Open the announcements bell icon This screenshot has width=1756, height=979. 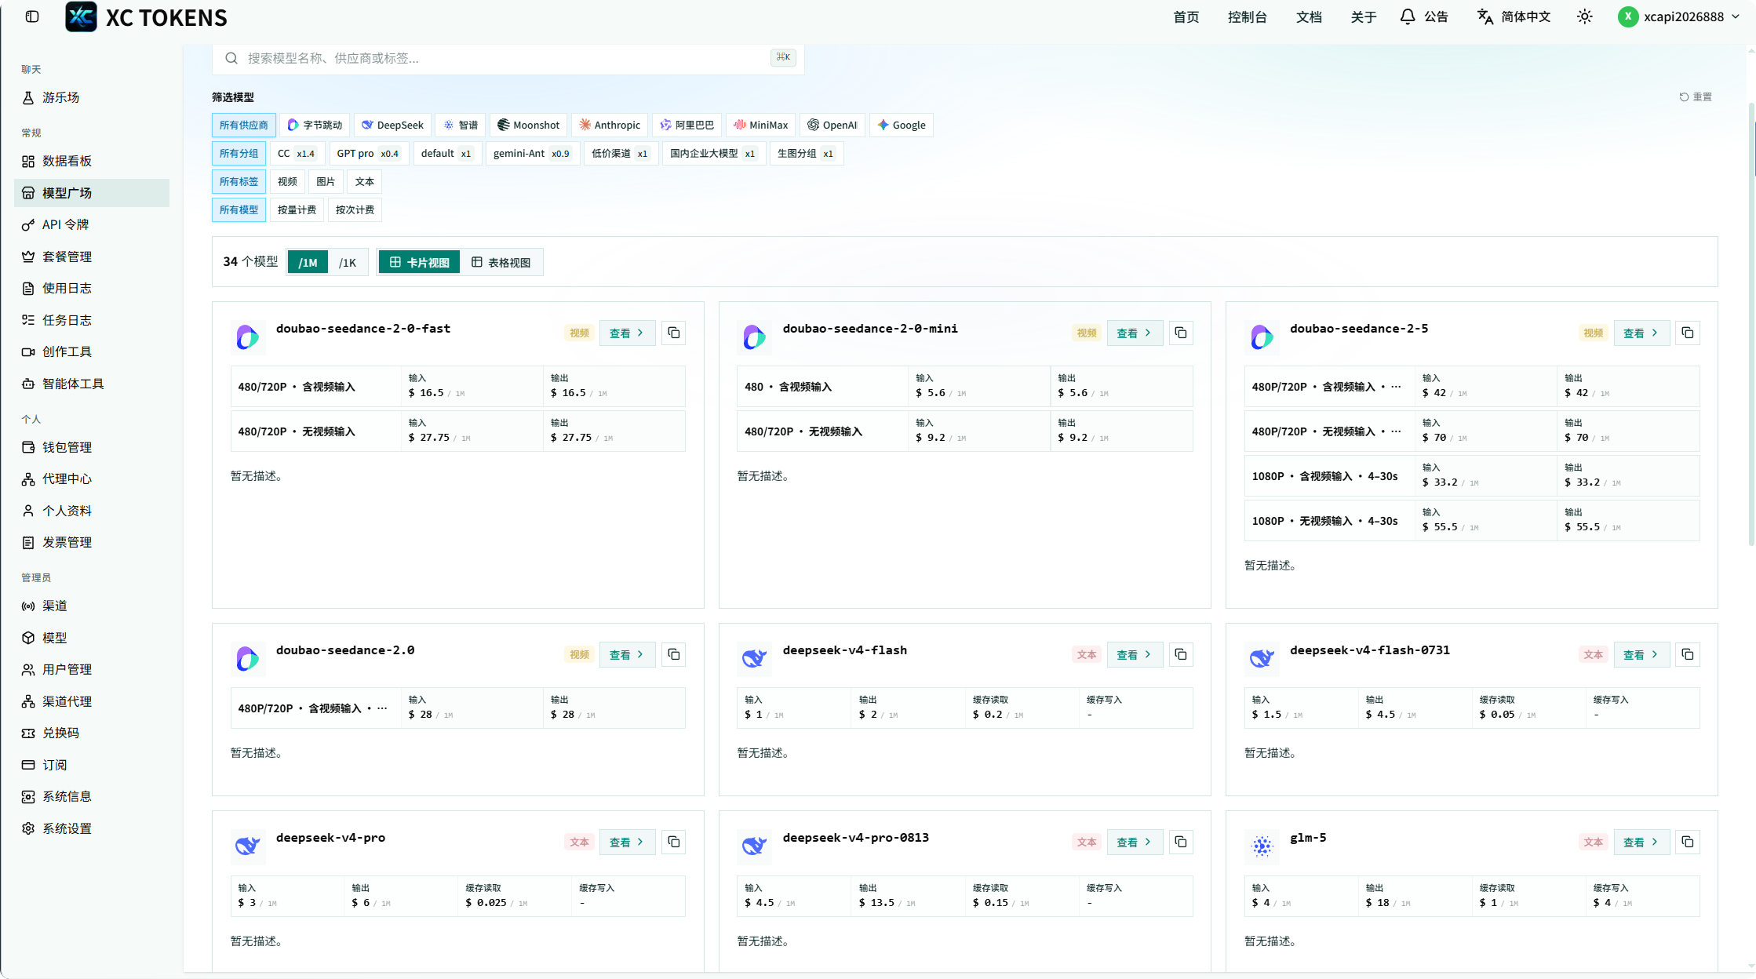[x=1408, y=16]
